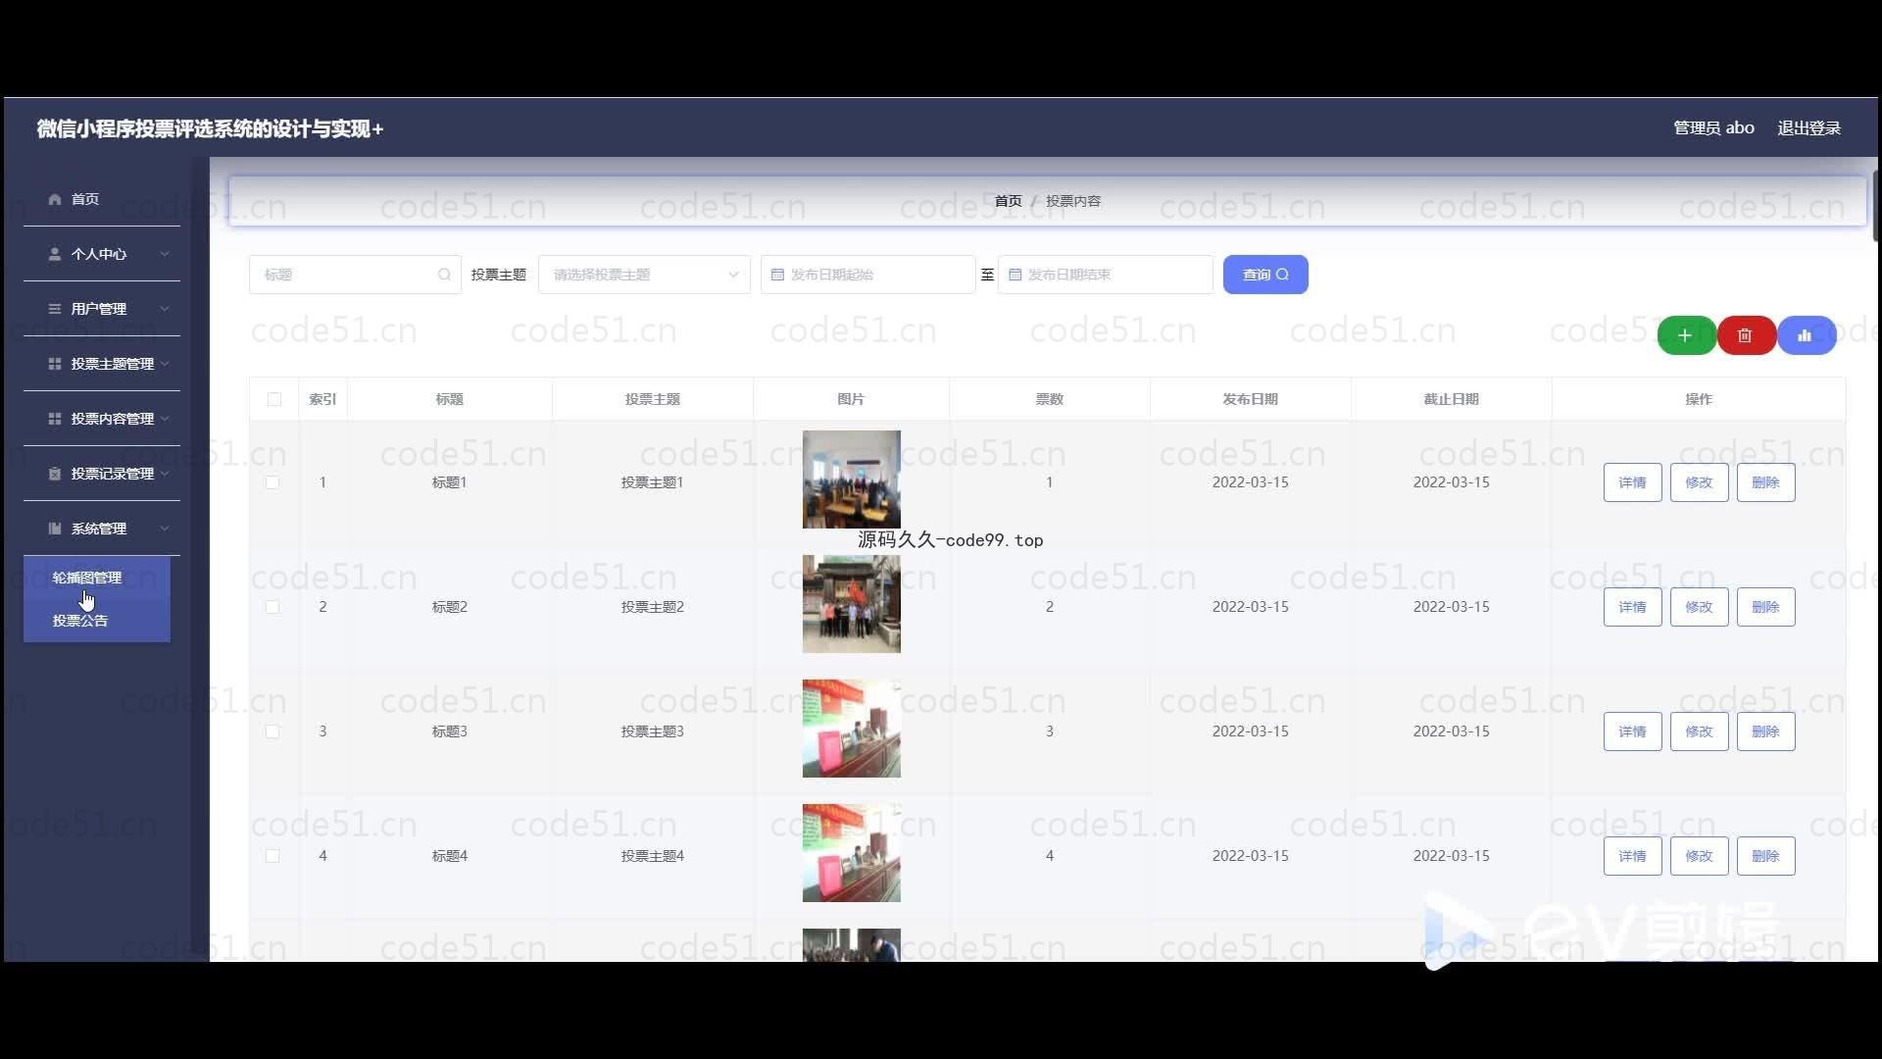Click the grid icon beside 投票内容管理
1882x1059 pixels.
tap(55, 419)
